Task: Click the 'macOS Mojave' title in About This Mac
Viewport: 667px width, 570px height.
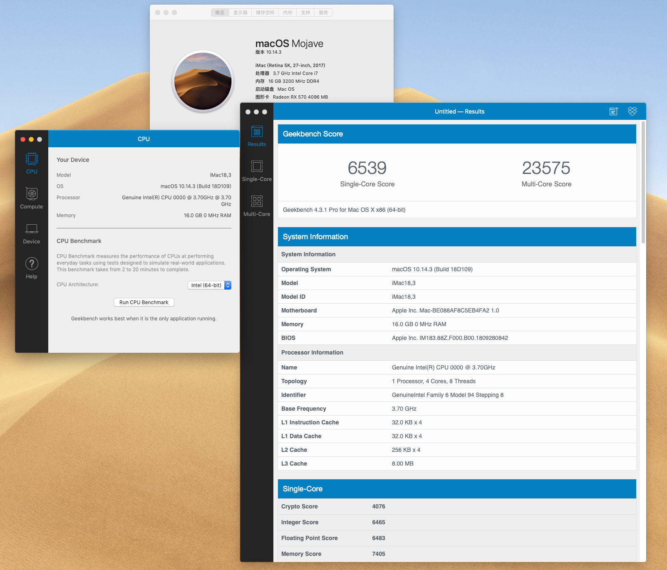Action: tap(289, 44)
